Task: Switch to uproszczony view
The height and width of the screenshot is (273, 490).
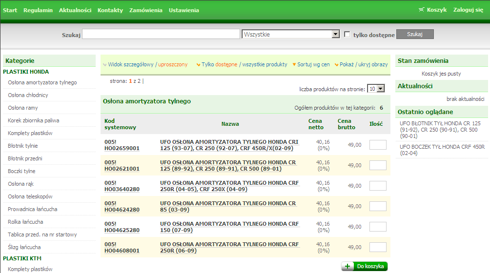Action: pos(173,64)
